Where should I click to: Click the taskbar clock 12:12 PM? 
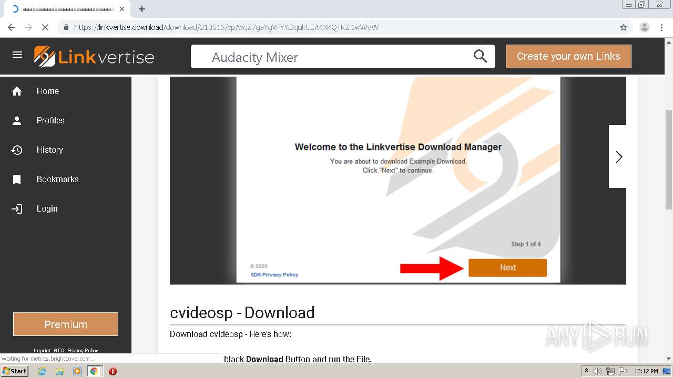point(646,371)
